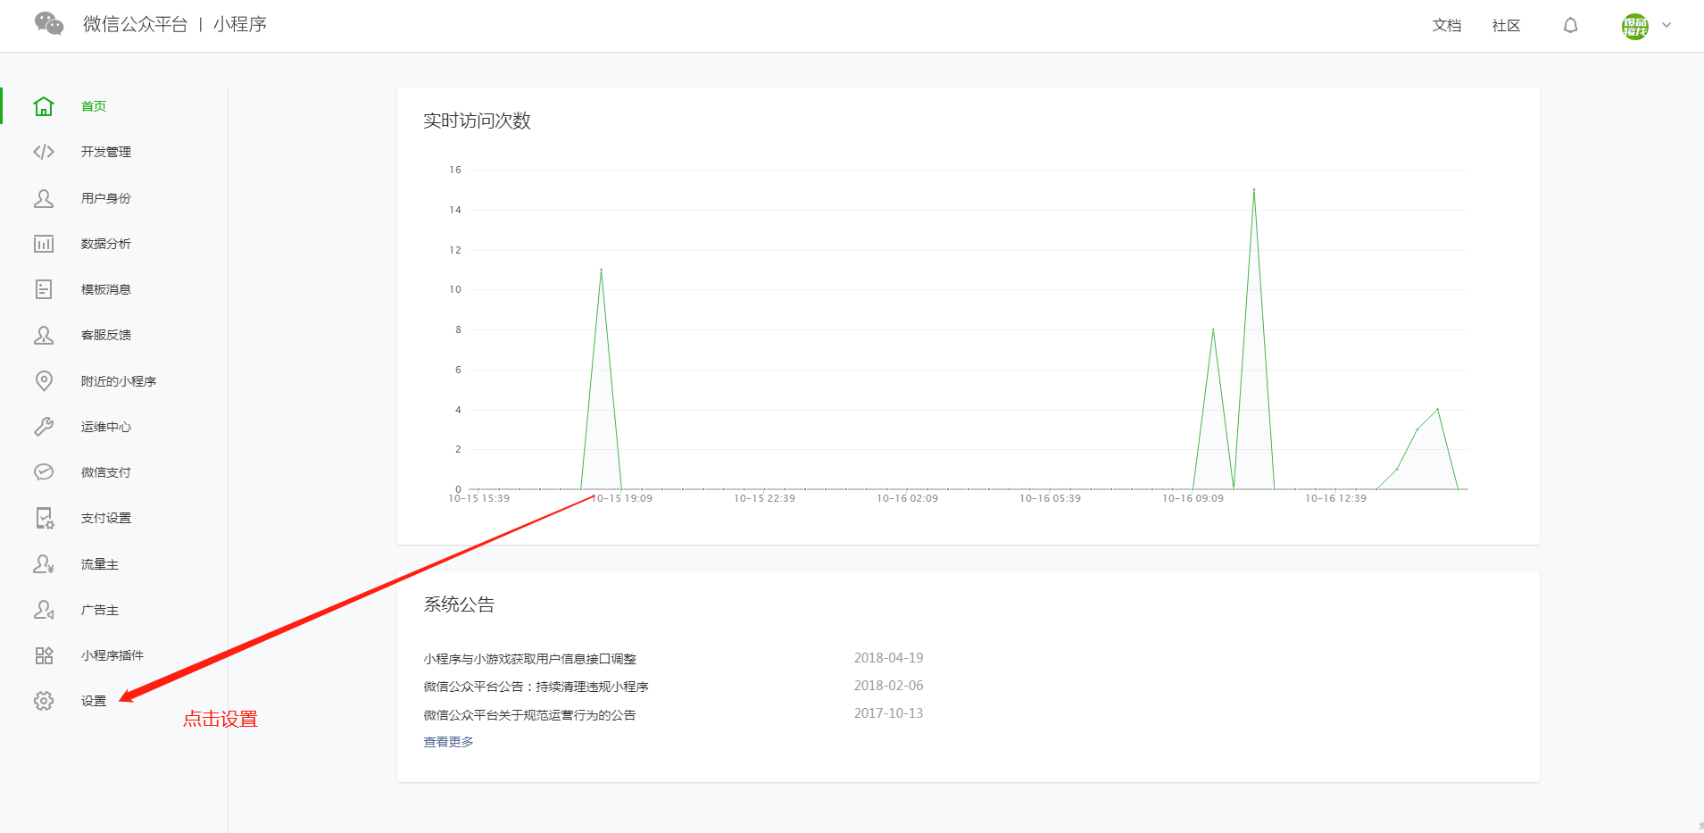This screenshot has height=833, width=1704.
Task: Open 附近的小程序 menu item
Action: pyautogui.click(x=119, y=381)
